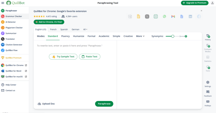Open the Feedback panel
216x113 pixels.
(x=208, y=94)
